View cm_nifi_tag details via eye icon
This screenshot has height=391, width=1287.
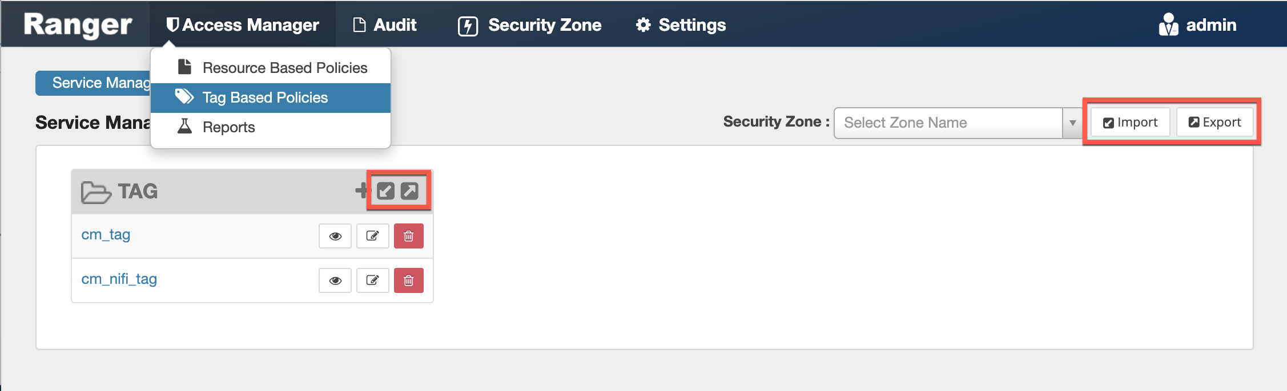(335, 280)
